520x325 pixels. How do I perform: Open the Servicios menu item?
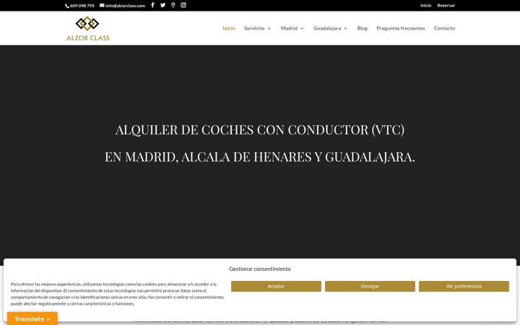(254, 28)
